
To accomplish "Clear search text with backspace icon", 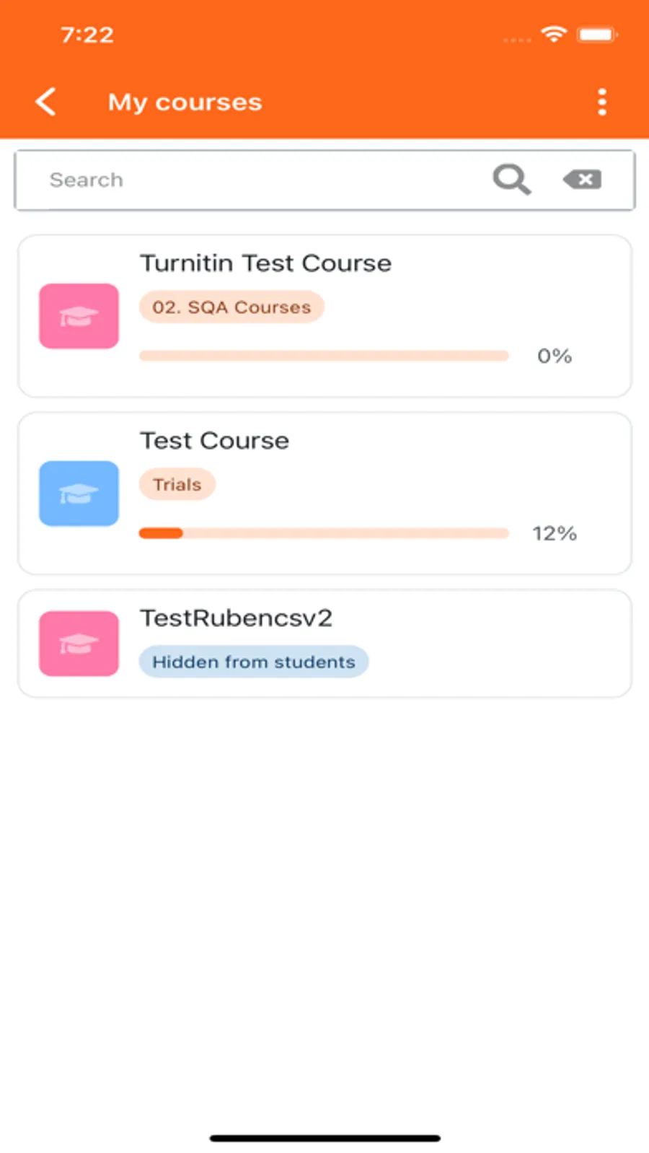I will [x=583, y=179].
